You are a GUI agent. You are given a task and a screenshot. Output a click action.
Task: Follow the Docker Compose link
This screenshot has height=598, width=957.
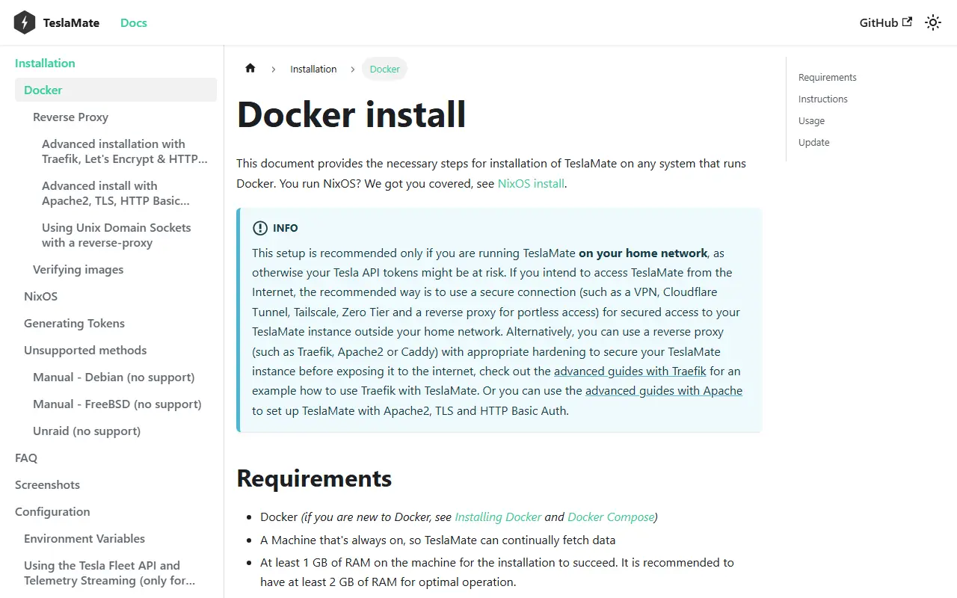(x=611, y=517)
